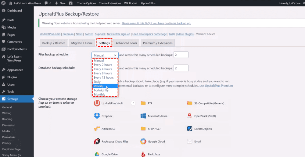Image resolution: width=305 pixels, height=157 pixels.
Task: Open Posts pin icon in sidebar
Action: tap(3, 20)
